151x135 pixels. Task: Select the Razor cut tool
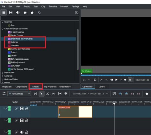click(47, 93)
